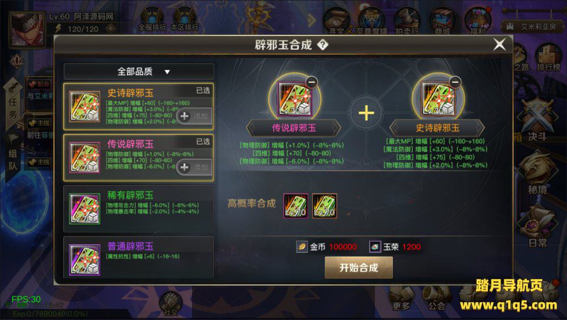567x320 pixels.
Task: Add stamina with the plus beside 120/120
Action: [x=110, y=28]
